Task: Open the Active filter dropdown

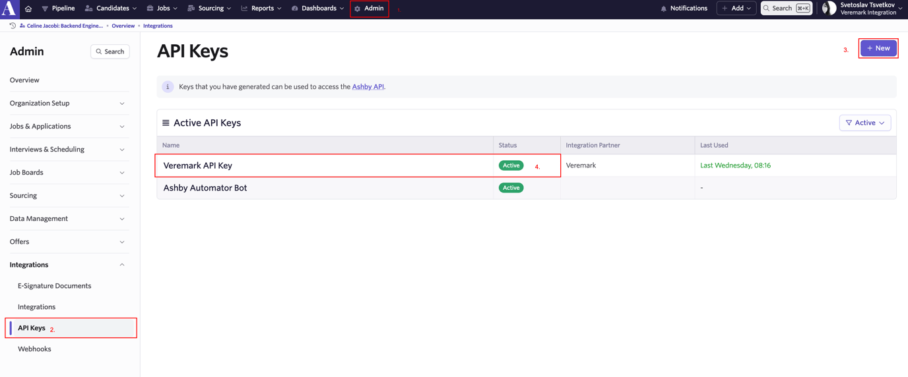Action: click(x=864, y=123)
